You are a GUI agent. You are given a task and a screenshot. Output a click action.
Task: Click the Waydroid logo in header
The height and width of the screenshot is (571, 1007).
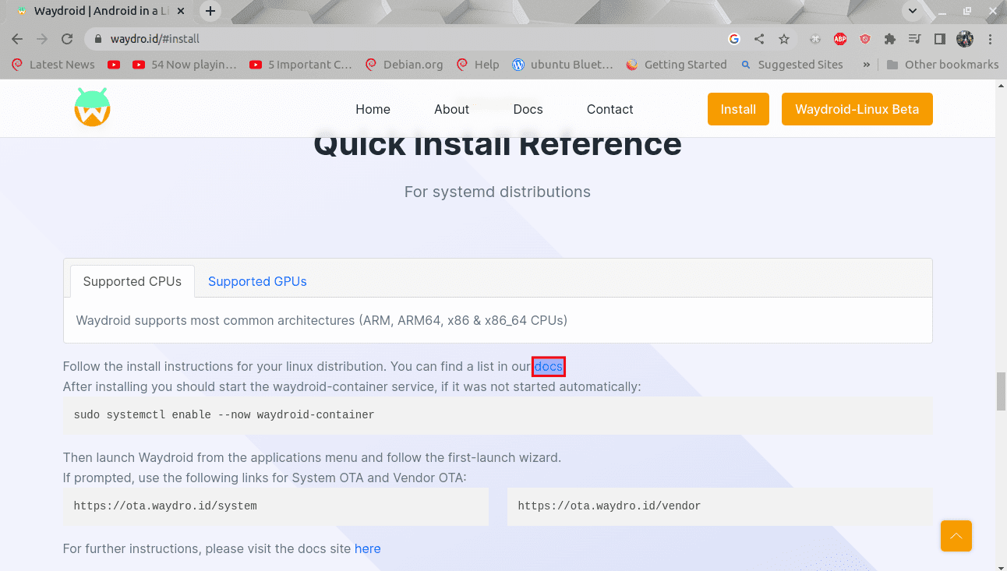coord(92,108)
